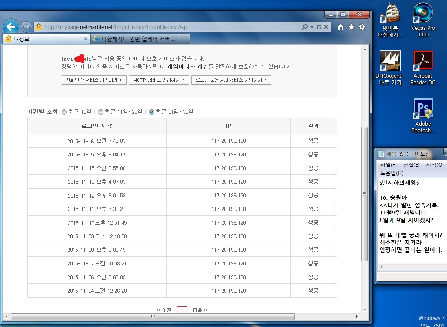The image size is (447, 327).
Task: Open the 파일(F) menu in Notepad
Action: pyautogui.click(x=388, y=165)
